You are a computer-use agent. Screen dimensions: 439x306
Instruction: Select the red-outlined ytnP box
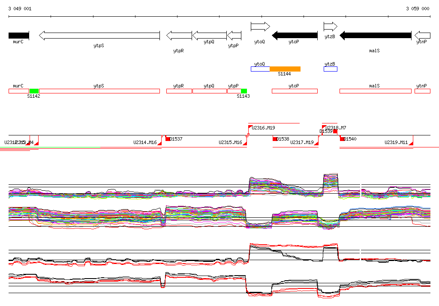422,91
